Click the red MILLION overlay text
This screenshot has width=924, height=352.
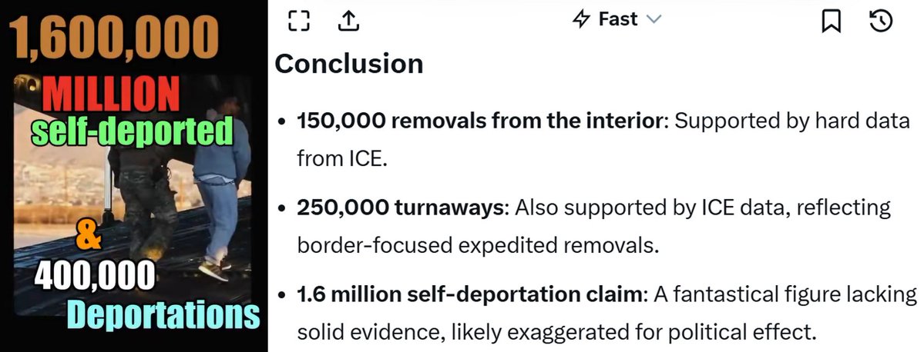[x=112, y=95]
